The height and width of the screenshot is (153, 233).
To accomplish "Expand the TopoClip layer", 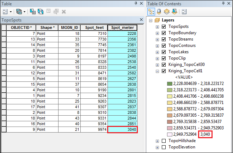I will coord(157,59).
